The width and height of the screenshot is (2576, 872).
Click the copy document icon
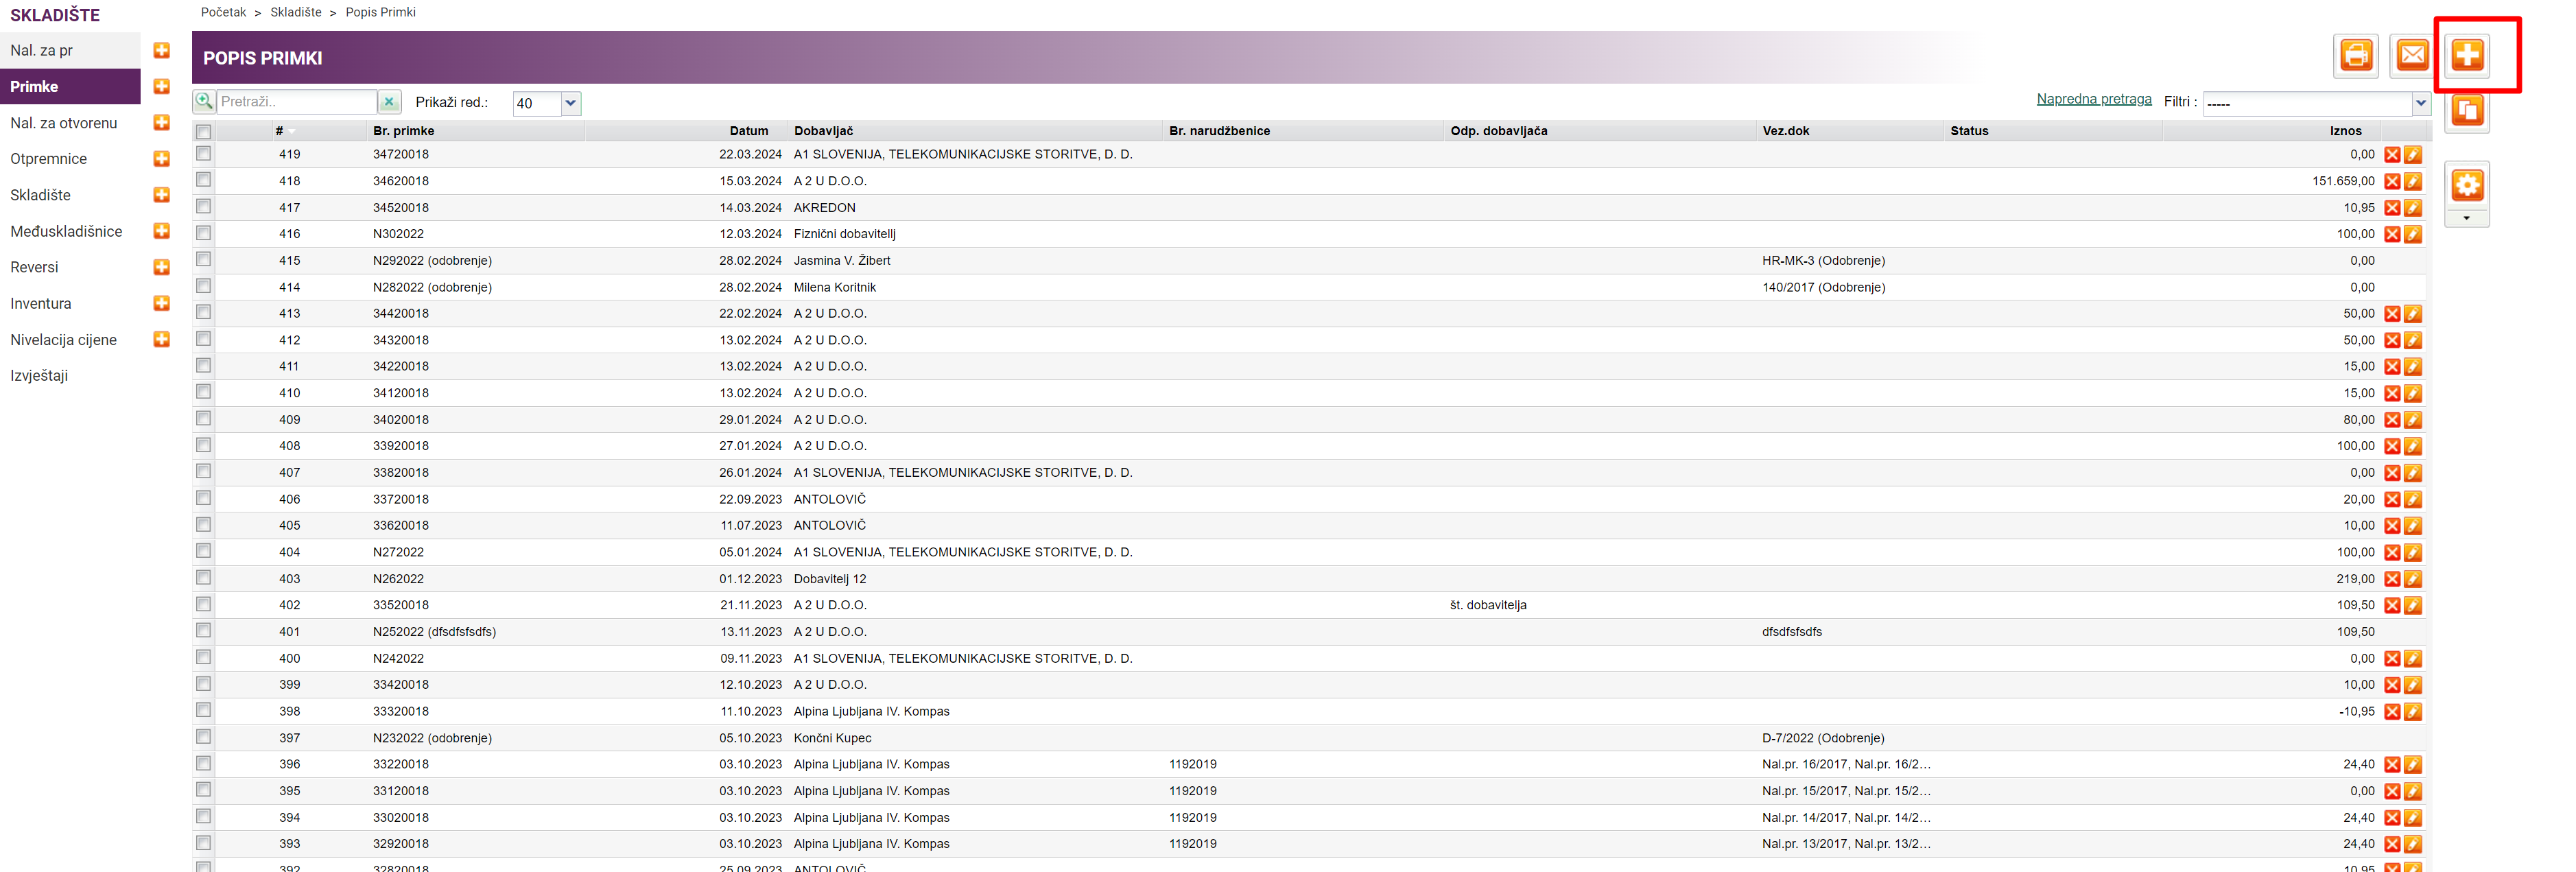[2467, 111]
